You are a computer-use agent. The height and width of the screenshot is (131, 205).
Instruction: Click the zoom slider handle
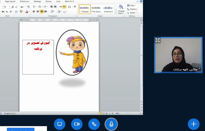tap(128, 113)
